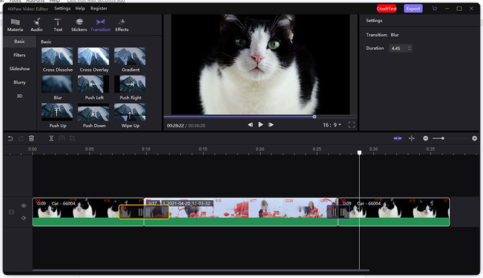483x278 pixels.
Task: Open the Effects panel
Action: coord(121,25)
